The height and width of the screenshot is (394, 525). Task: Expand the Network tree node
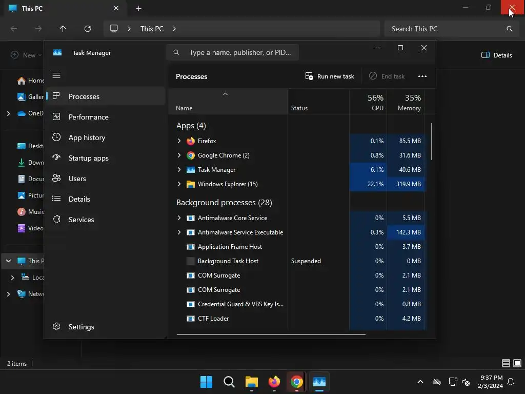[8, 294]
